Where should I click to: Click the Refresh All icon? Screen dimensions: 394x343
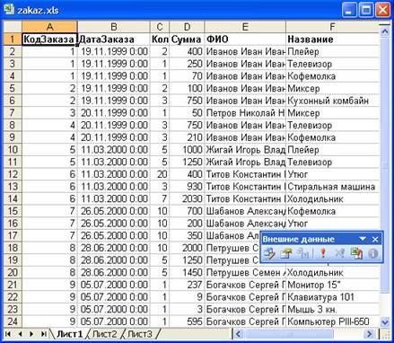[356, 254]
